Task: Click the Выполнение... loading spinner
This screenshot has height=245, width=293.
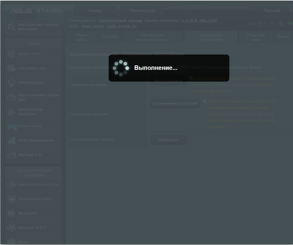Action: [121, 68]
